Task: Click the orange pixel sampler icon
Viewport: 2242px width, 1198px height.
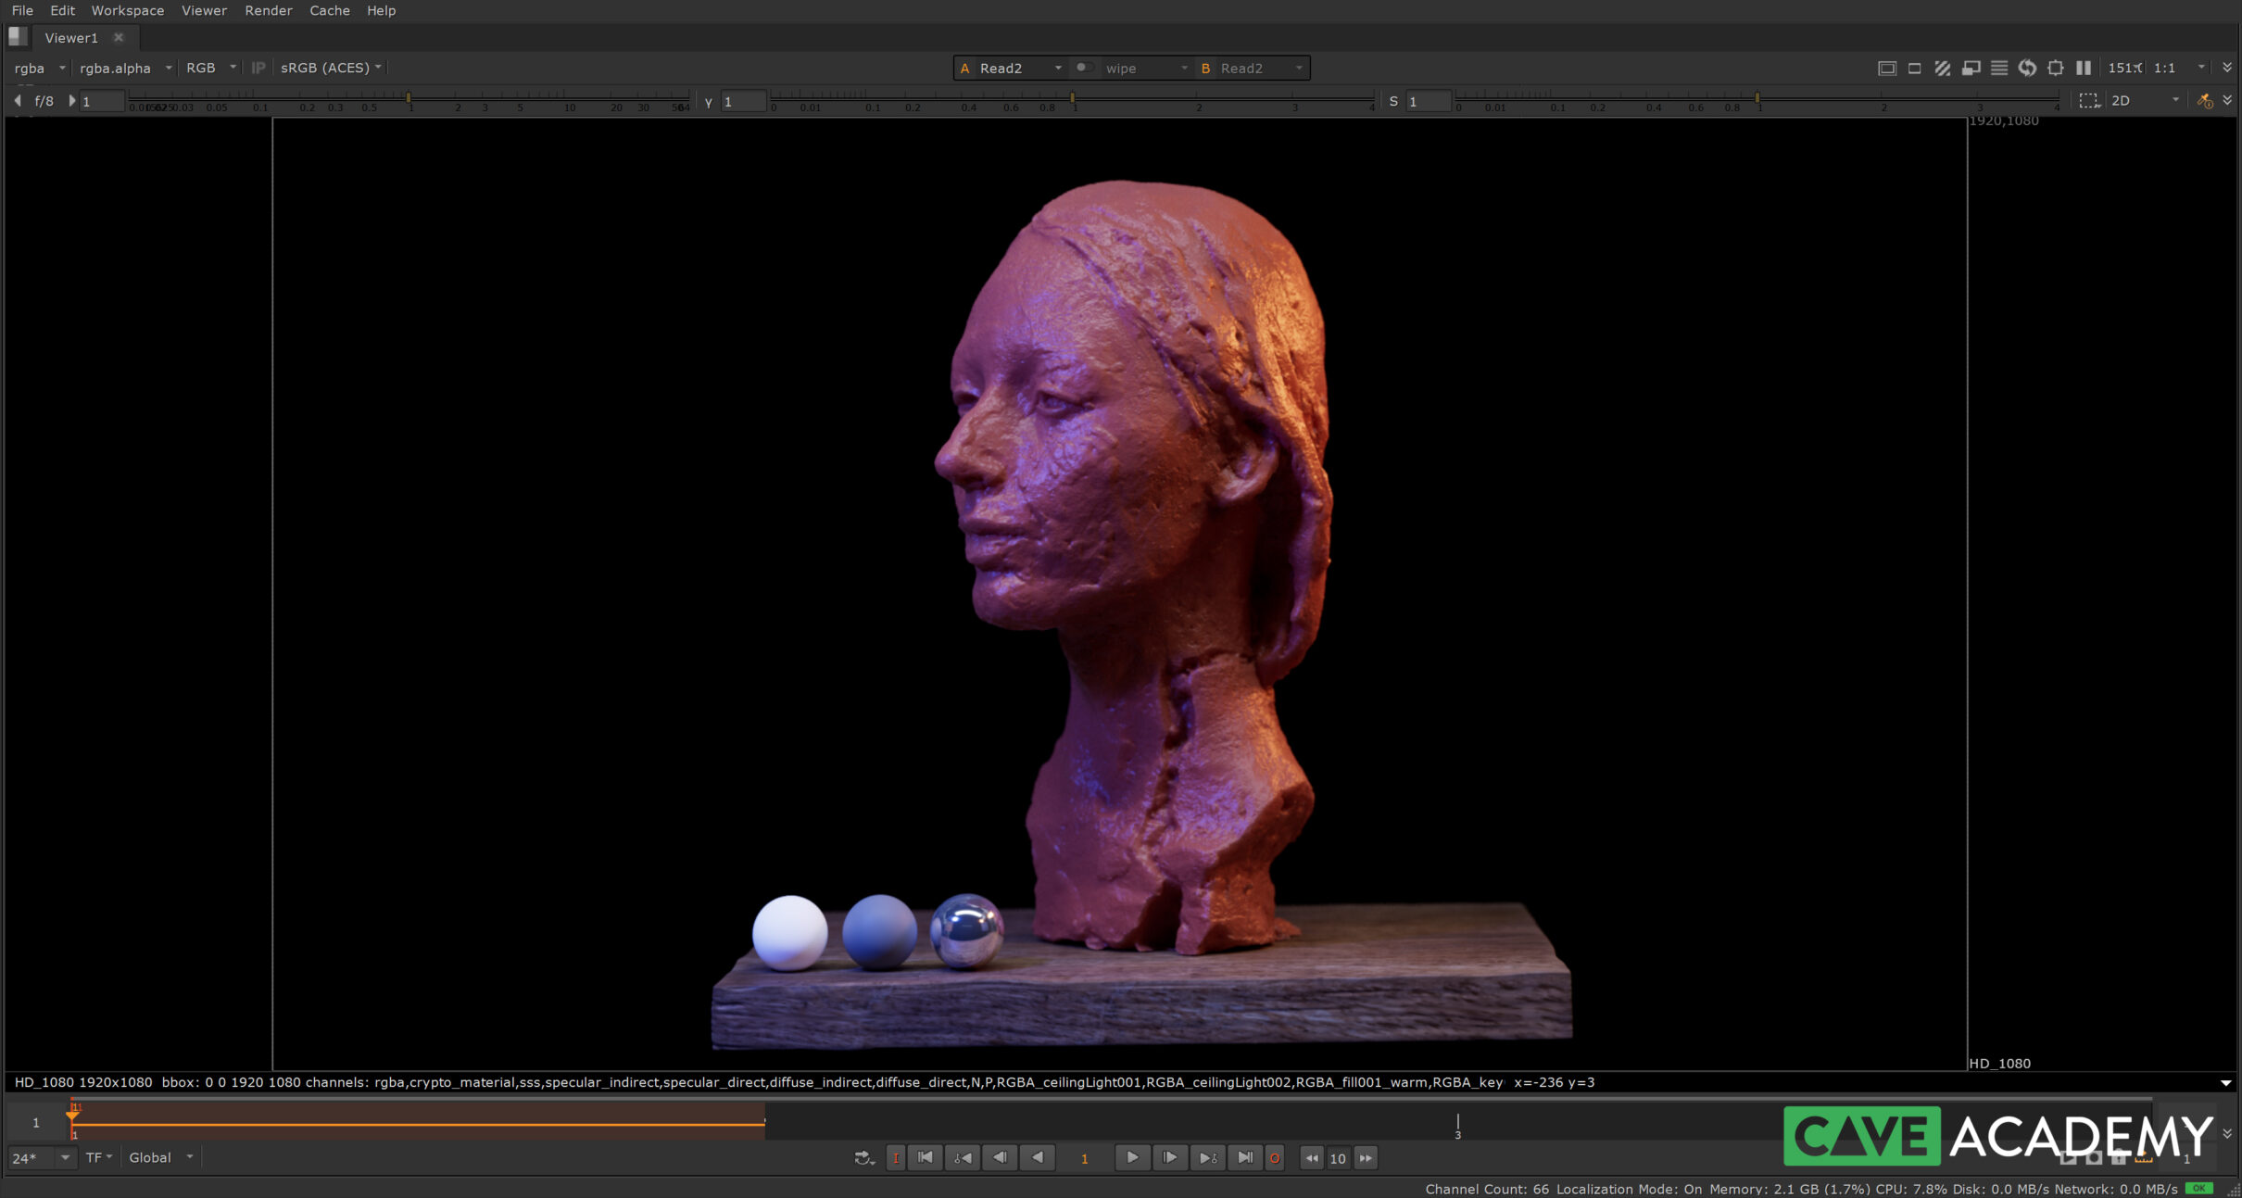Action: pos(2204,101)
